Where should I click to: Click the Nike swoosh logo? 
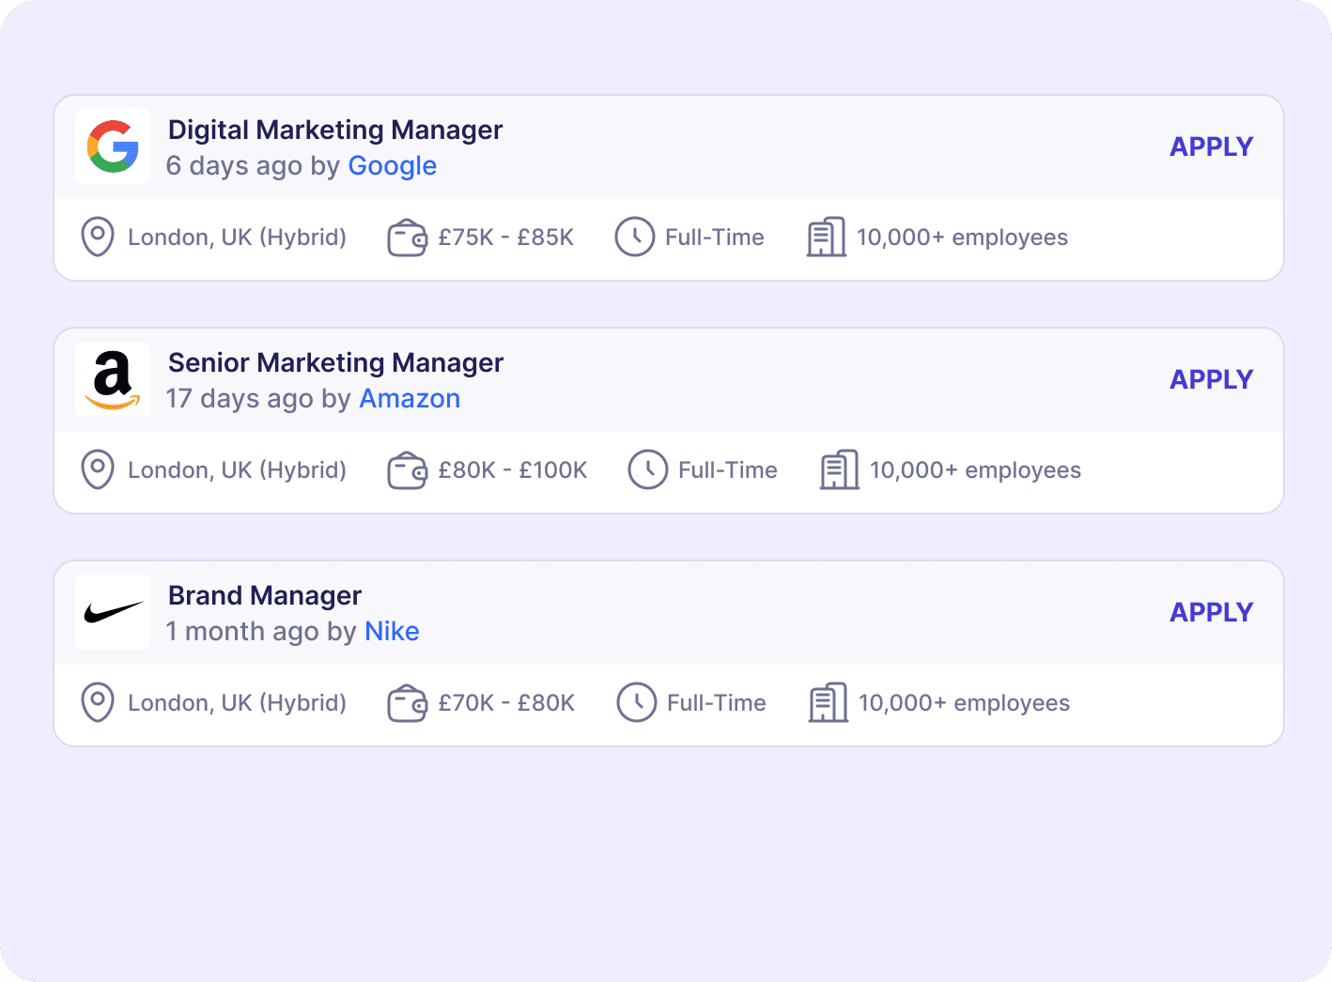112,611
